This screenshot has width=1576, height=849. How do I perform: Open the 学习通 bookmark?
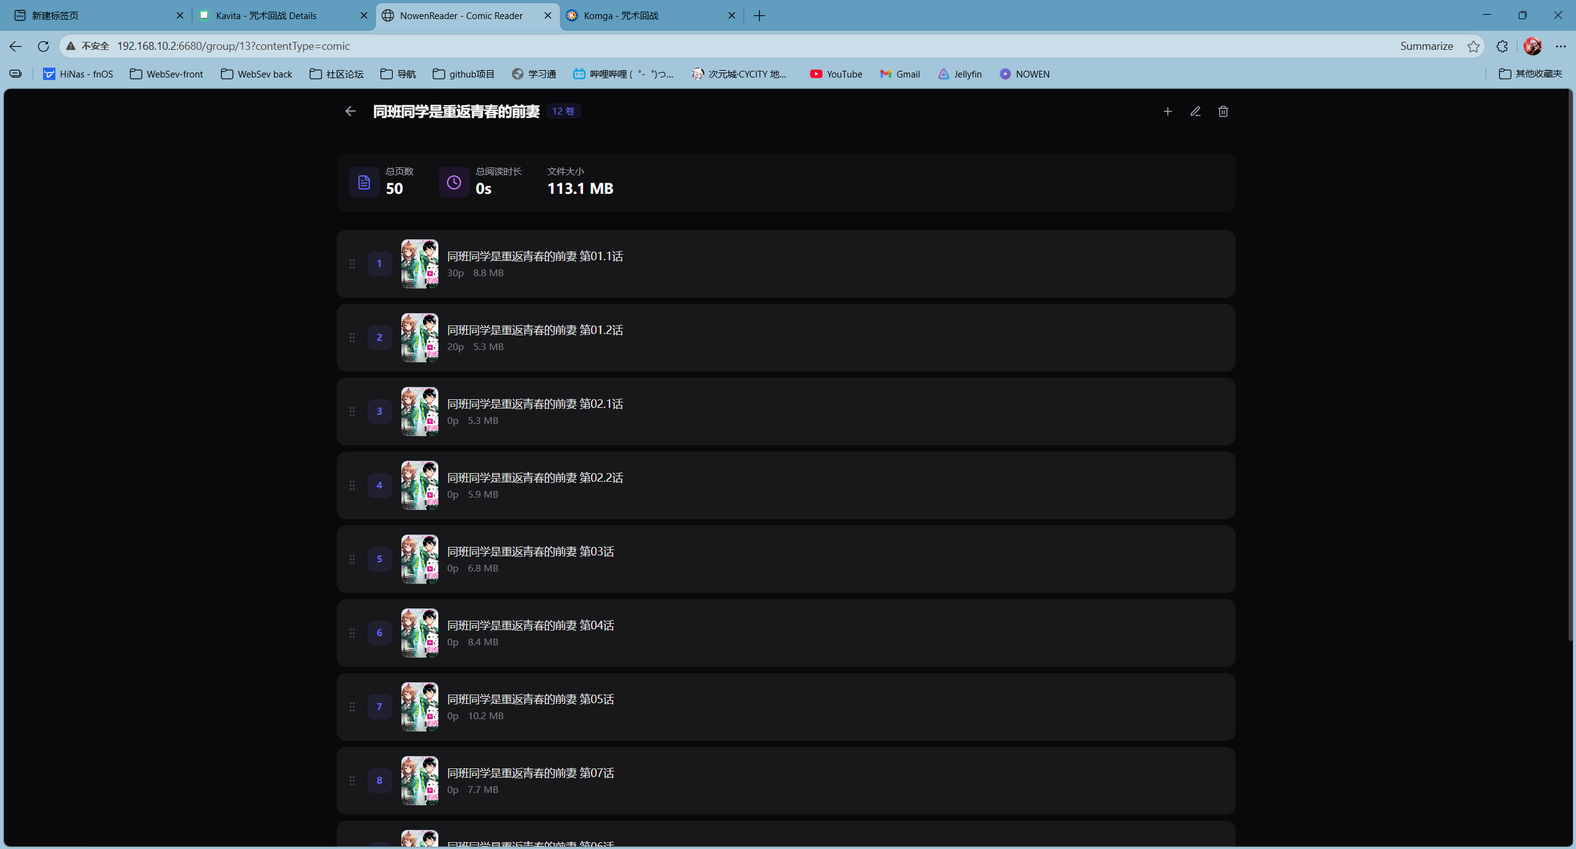click(x=534, y=74)
